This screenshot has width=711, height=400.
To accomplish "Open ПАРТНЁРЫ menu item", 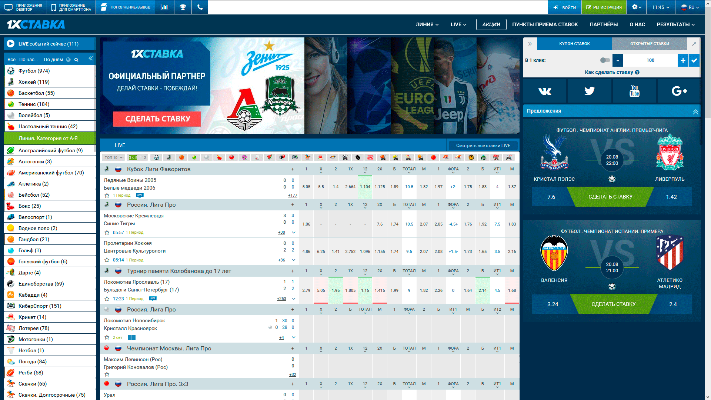I will (604, 24).
